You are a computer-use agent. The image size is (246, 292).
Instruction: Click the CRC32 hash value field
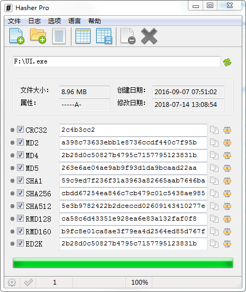[x=133, y=130]
